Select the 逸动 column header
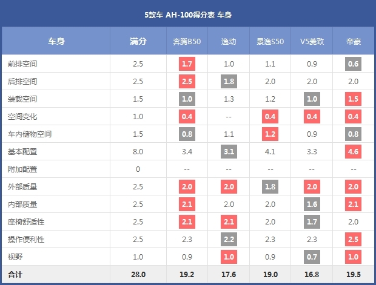 228,42
